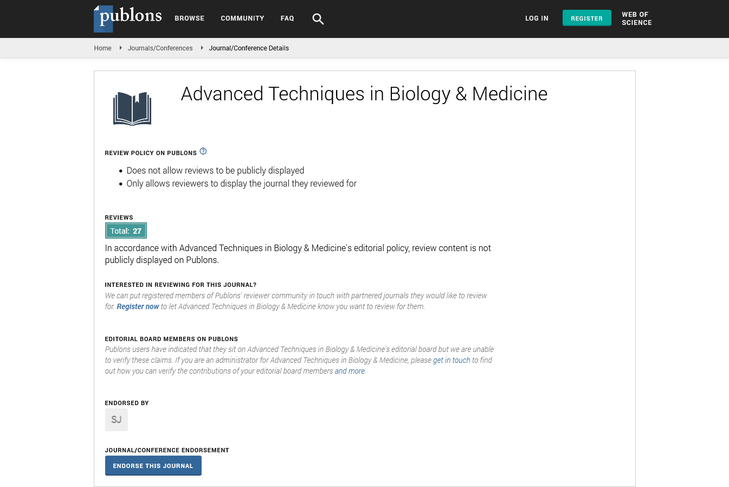This screenshot has width=729, height=487.
Task: Open review policy help question-mark icon
Action: [203, 151]
